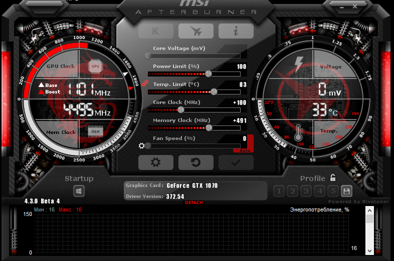The height and width of the screenshot is (261, 394).
Task: Click the lightning bolt voltage icon
Action: [x=299, y=64]
